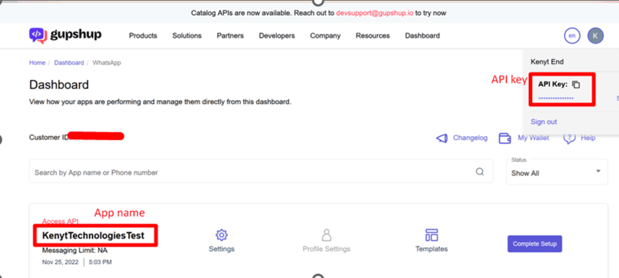
Task: Open the Products menu
Action: click(143, 36)
